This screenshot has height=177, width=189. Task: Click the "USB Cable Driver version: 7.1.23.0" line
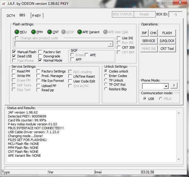(x=33, y=132)
